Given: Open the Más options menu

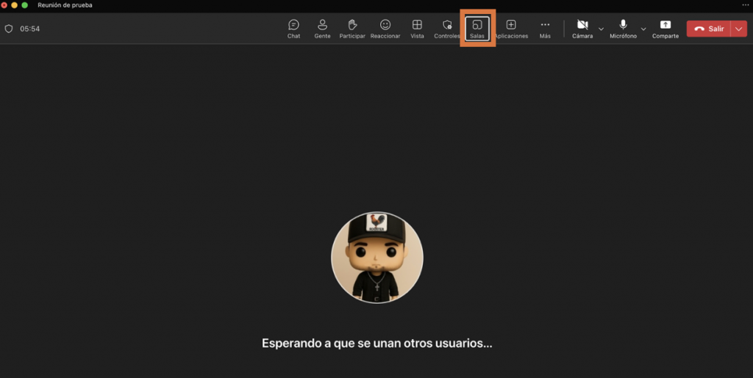Looking at the screenshot, I should pyautogui.click(x=545, y=29).
